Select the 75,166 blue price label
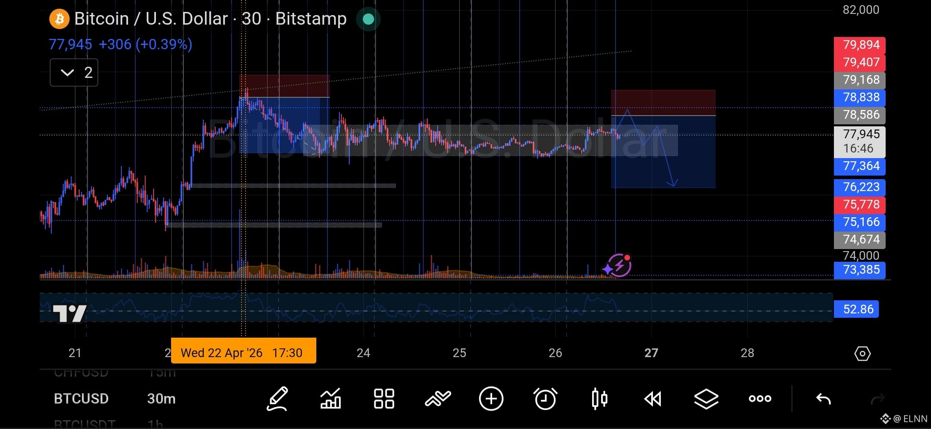931x429 pixels. tap(860, 222)
